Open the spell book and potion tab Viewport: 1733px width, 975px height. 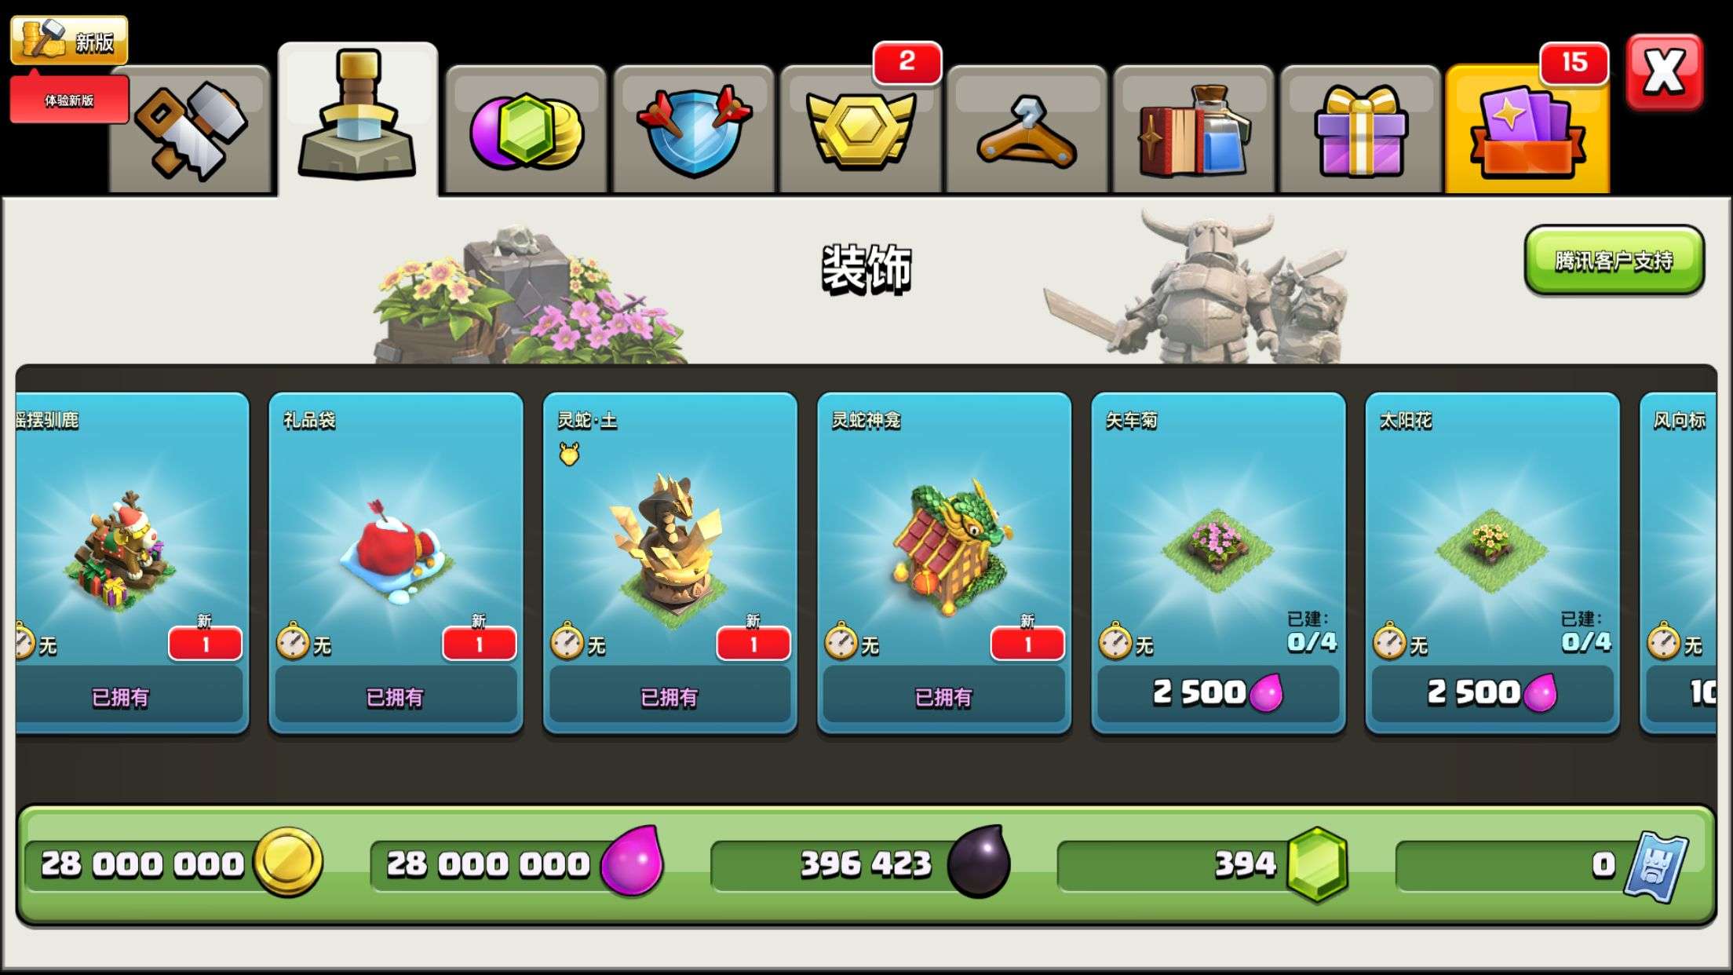tap(1194, 130)
